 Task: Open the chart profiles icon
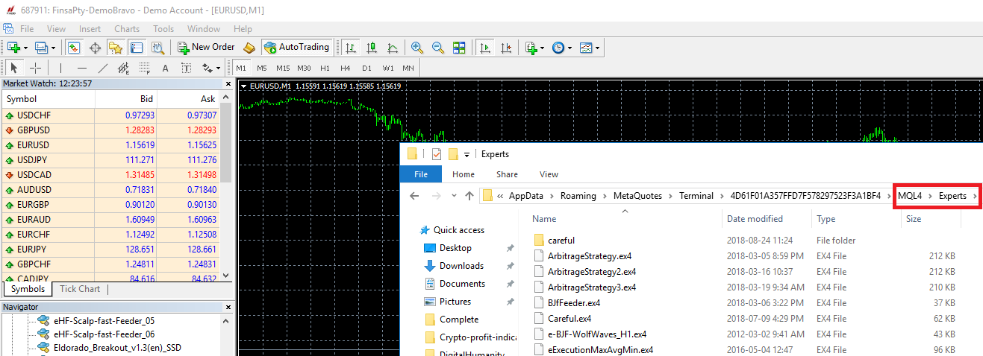click(x=42, y=47)
